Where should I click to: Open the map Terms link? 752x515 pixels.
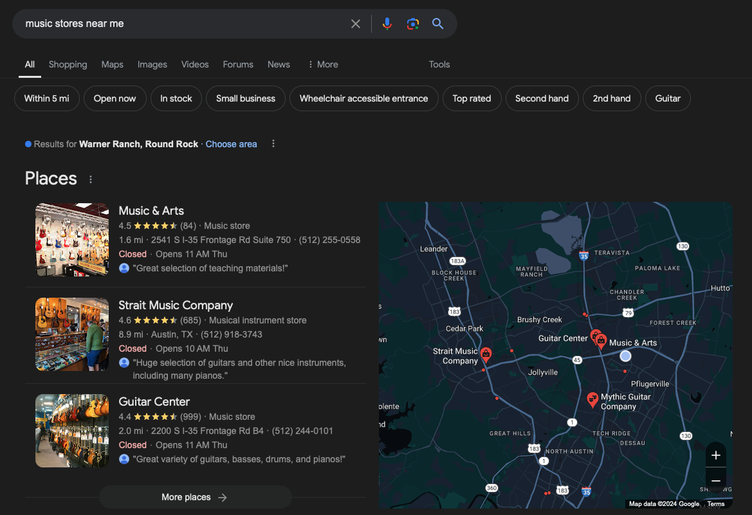pyautogui.click(x=715, y=503)
